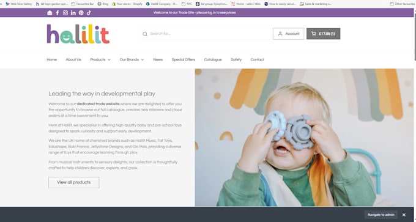416x222 pixels.
Task: Select the Safety navigation link
Action: coord(236,60)
